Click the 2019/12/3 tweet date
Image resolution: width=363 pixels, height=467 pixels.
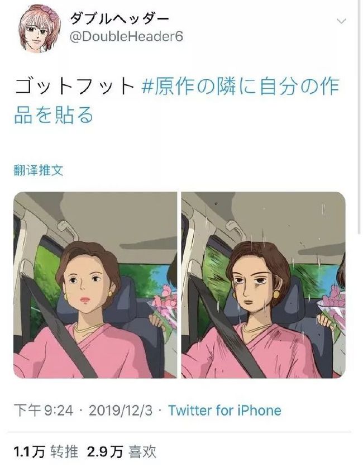click(121, 411)
